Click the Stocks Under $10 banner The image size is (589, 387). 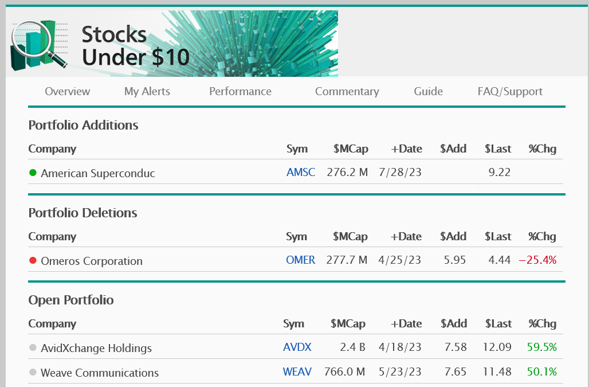pos(172,44)
